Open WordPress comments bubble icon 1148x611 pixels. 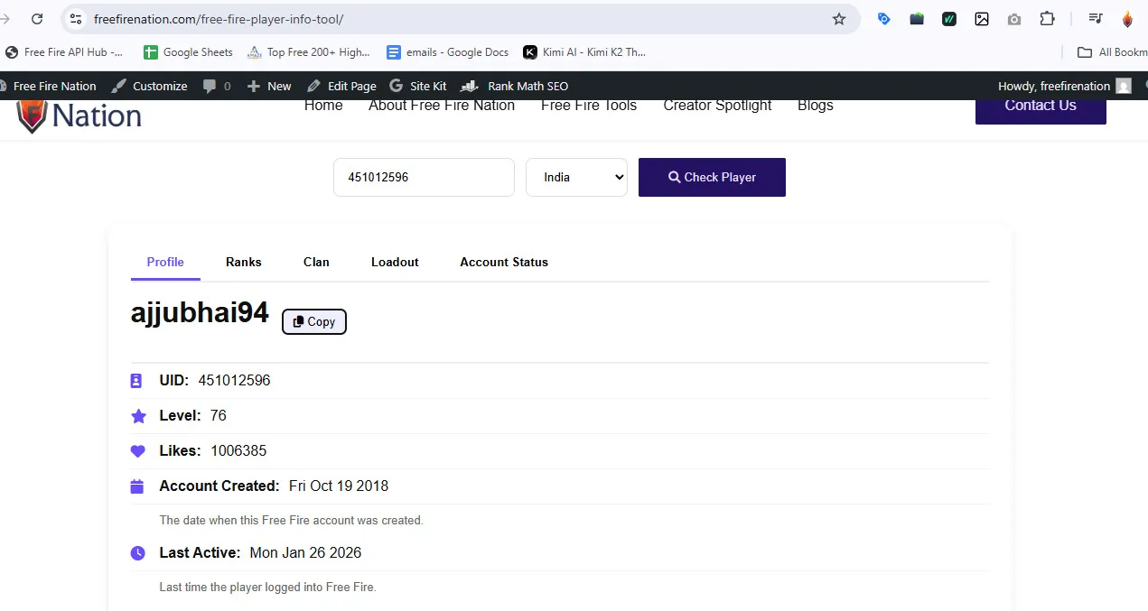coord(216,86)
